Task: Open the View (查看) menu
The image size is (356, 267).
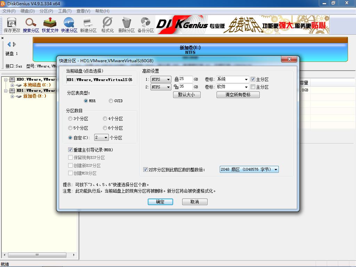Action: pos(83,11)
